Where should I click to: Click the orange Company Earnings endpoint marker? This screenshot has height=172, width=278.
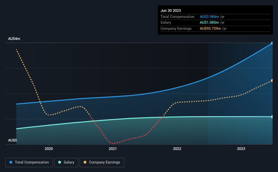coord(272,81)
